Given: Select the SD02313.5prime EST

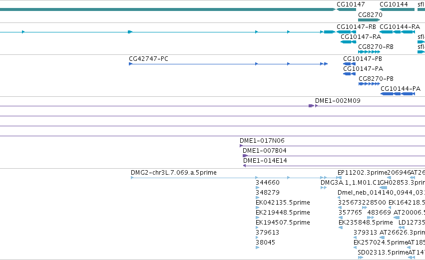Looking at the screenshot, I should pyautogui.click(x=383, y=253).
